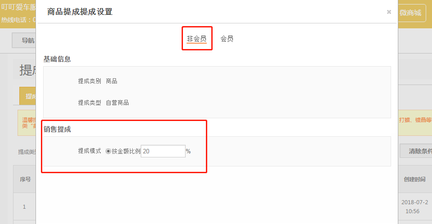Focus the commission percentage input field

click(163, 152)
